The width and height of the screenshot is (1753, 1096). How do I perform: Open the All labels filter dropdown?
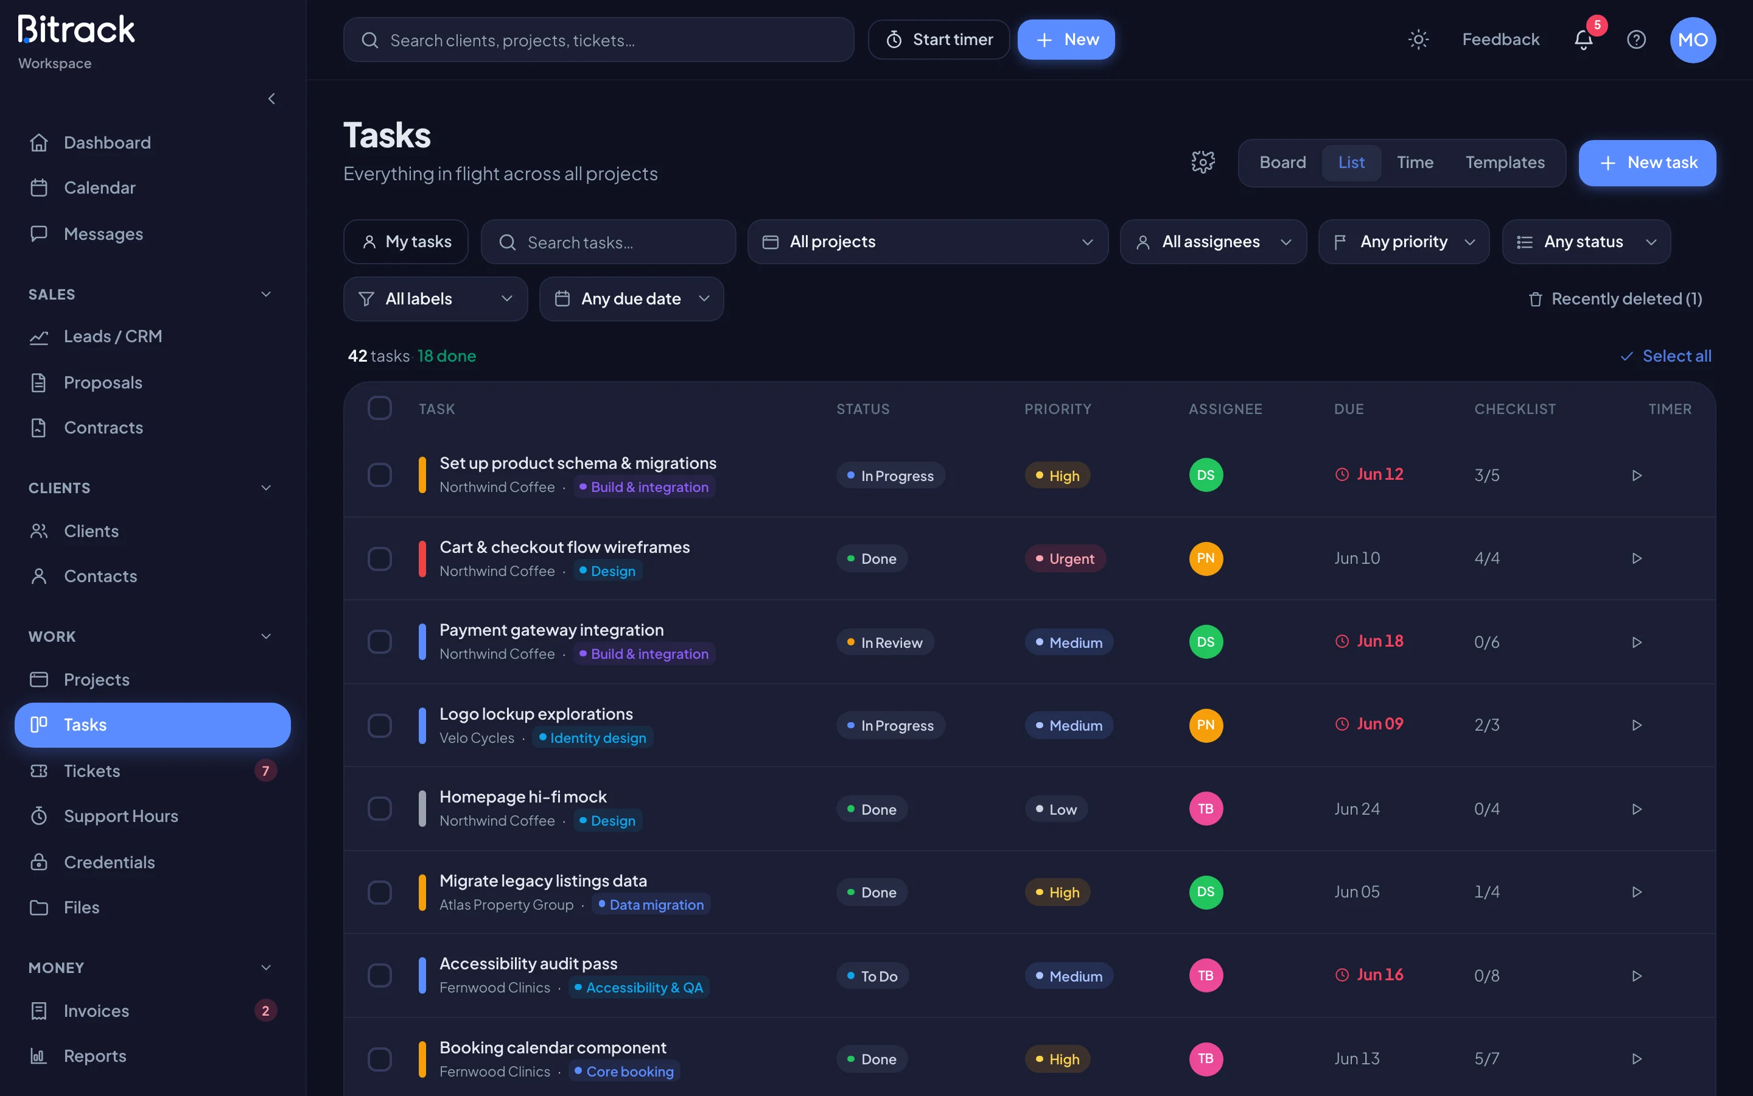click(435, 298)
